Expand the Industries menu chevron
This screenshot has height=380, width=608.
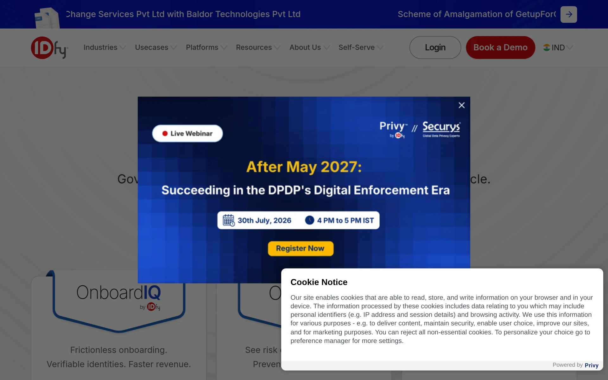pyautogui.click(x=123, y=47)
